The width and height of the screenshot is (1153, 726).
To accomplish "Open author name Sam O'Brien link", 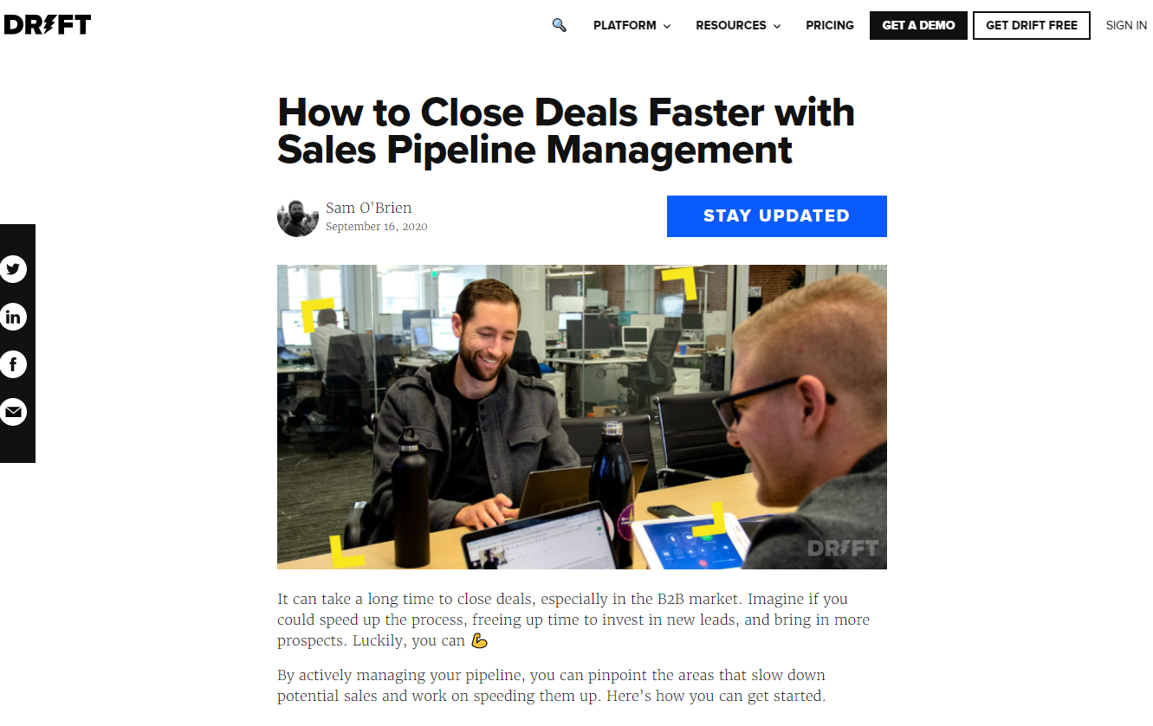I will click(x=369, y=208).
